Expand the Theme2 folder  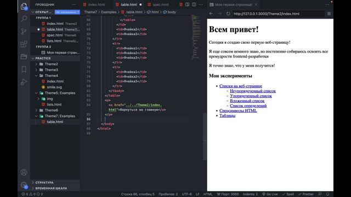(37, 64)
